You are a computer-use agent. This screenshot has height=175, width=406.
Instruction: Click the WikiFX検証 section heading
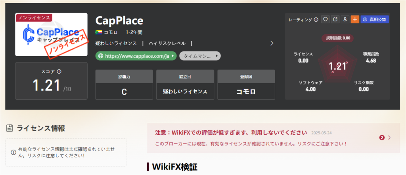click(x=175, y=167)
